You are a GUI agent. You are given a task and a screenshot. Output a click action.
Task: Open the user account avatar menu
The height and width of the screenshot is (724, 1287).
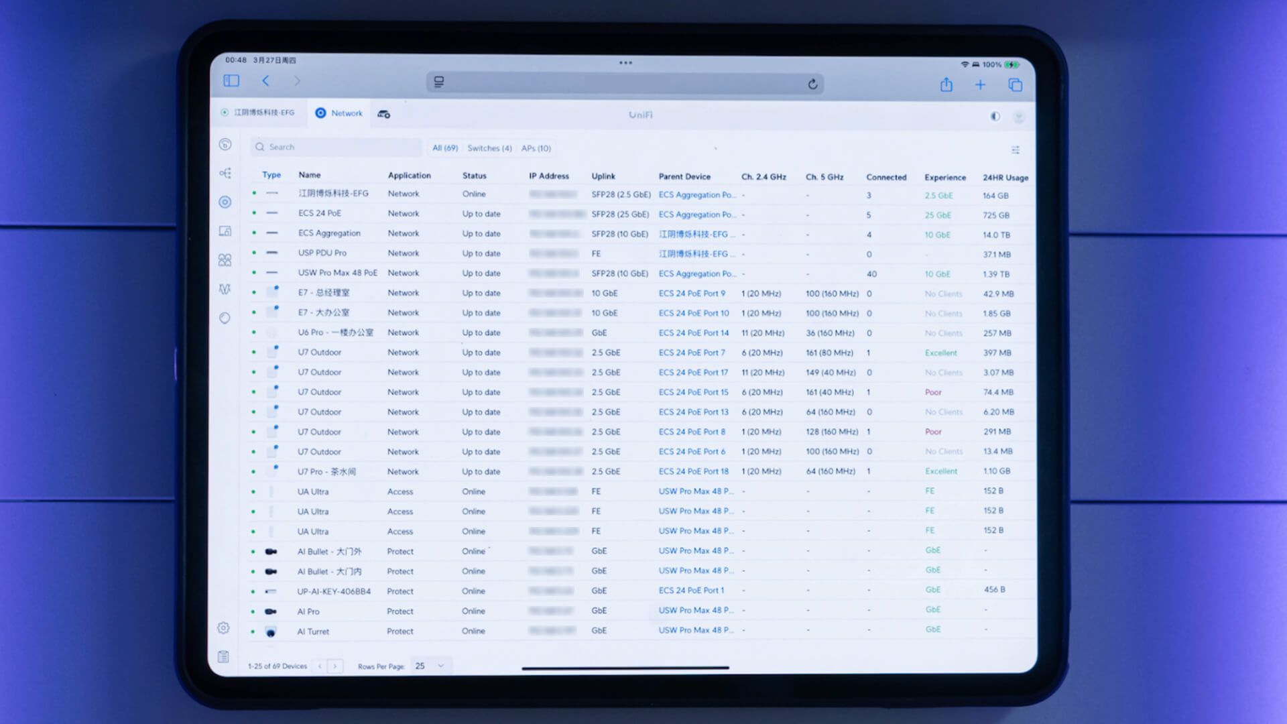1018,117
